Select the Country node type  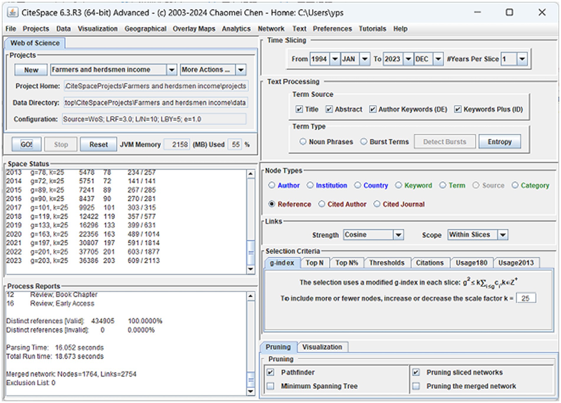357,185
